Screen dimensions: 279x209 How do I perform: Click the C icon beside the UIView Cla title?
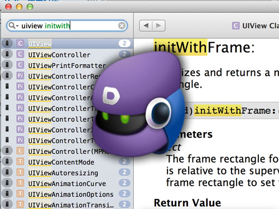tap(235, 26)
